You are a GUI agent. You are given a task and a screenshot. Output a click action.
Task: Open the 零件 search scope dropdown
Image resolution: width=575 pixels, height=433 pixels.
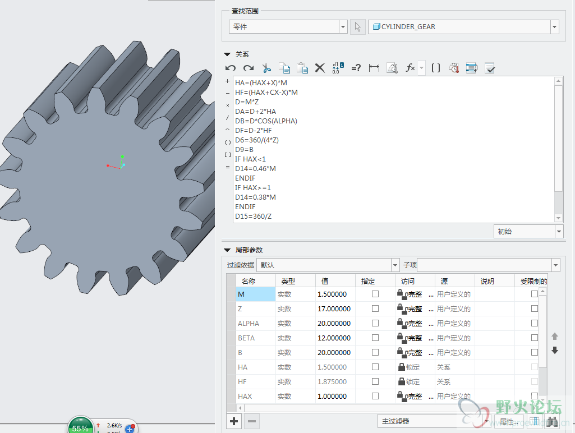point(343,27)
